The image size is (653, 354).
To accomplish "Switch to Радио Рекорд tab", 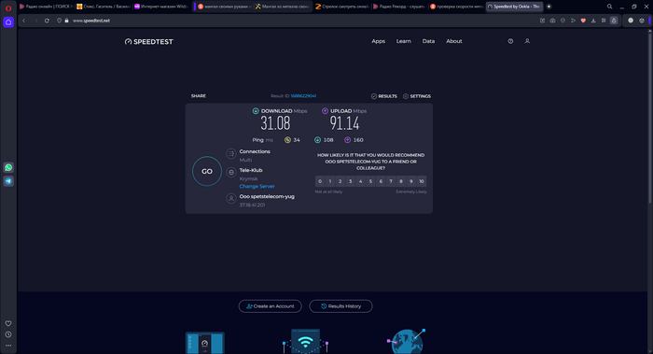I will tap(399, 7).
